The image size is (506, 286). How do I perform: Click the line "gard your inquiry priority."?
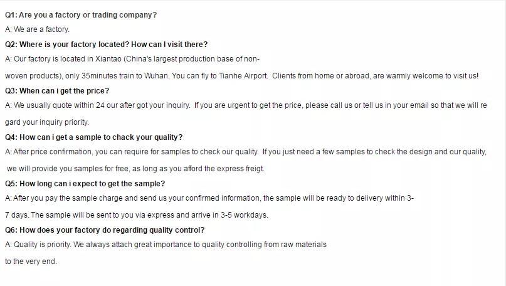point(47,122)
